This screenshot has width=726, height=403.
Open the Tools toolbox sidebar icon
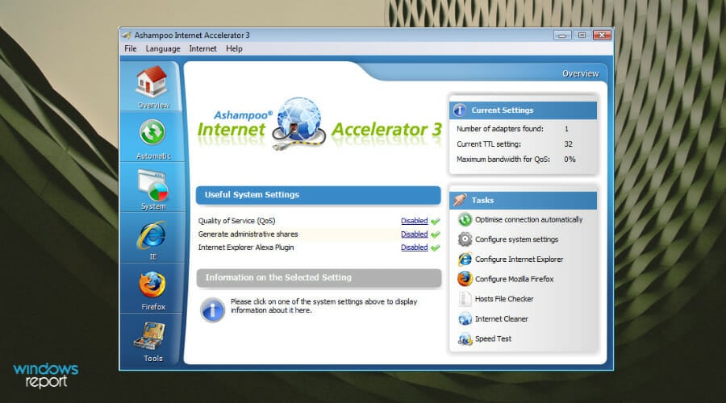(149, 336)
